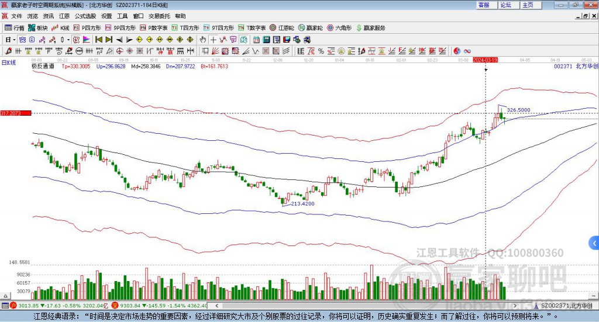Open the 六角形 hexagon tool
Image resolution: width=599 pixels, height=322 pixels.
[339, 28]
